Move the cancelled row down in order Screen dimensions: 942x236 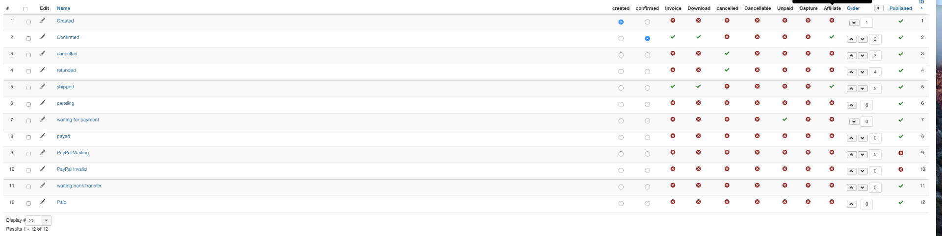[863, 56]
